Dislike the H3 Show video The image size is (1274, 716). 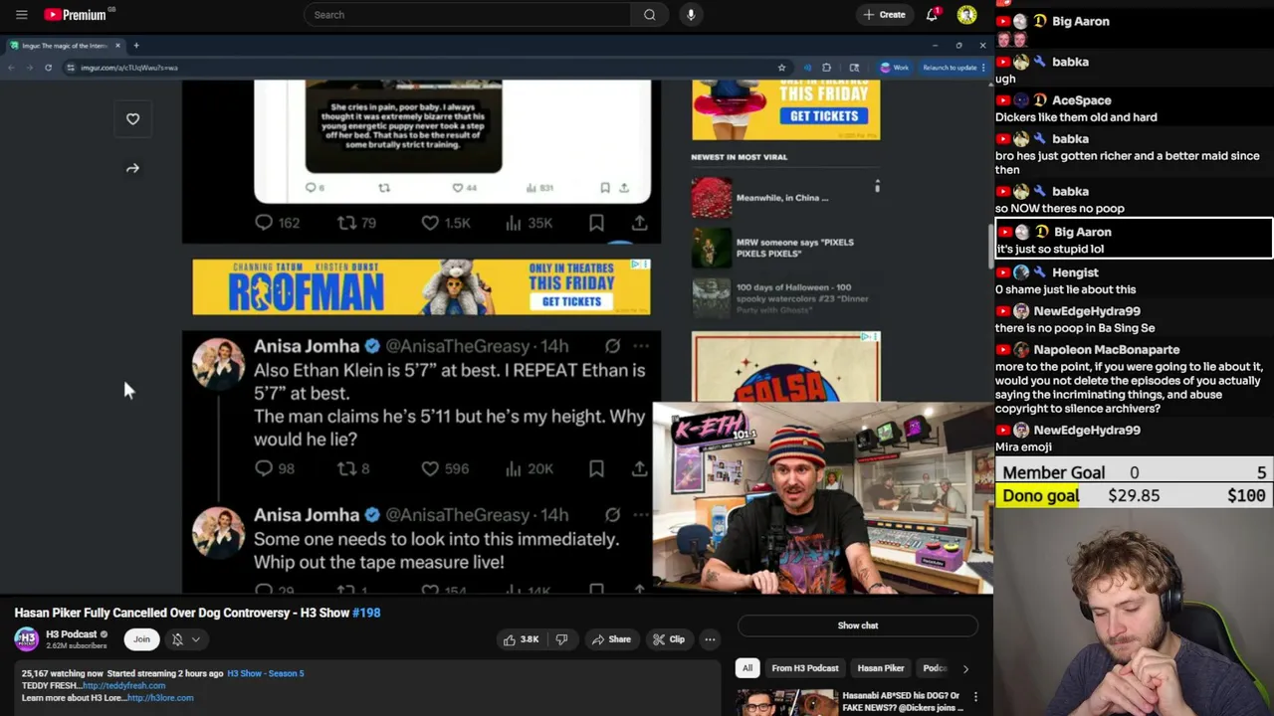pyautogui.click(x=561, y=639)
